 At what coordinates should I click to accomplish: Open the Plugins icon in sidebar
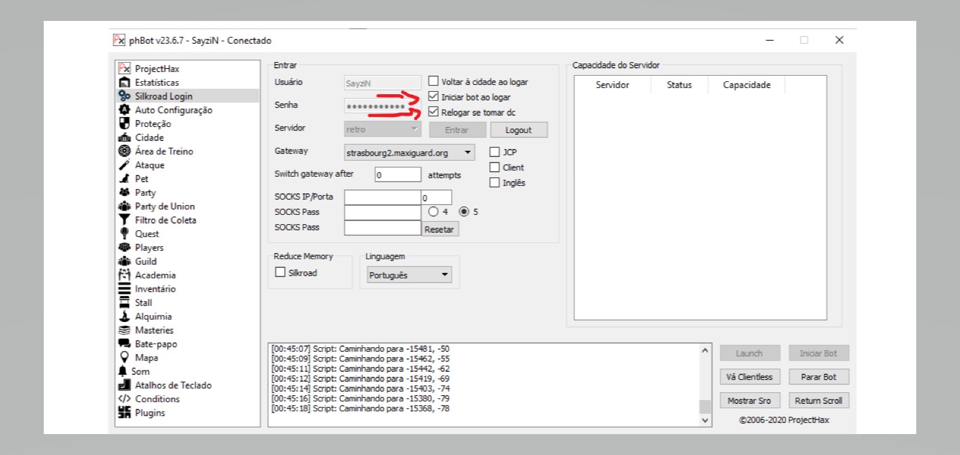(124, 413)
